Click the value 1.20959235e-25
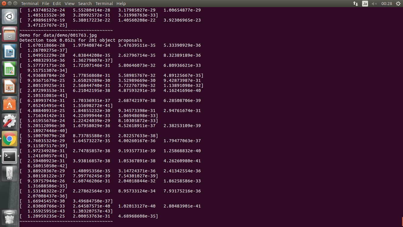This screenshot has width=403, height=227. pos(46,216)
